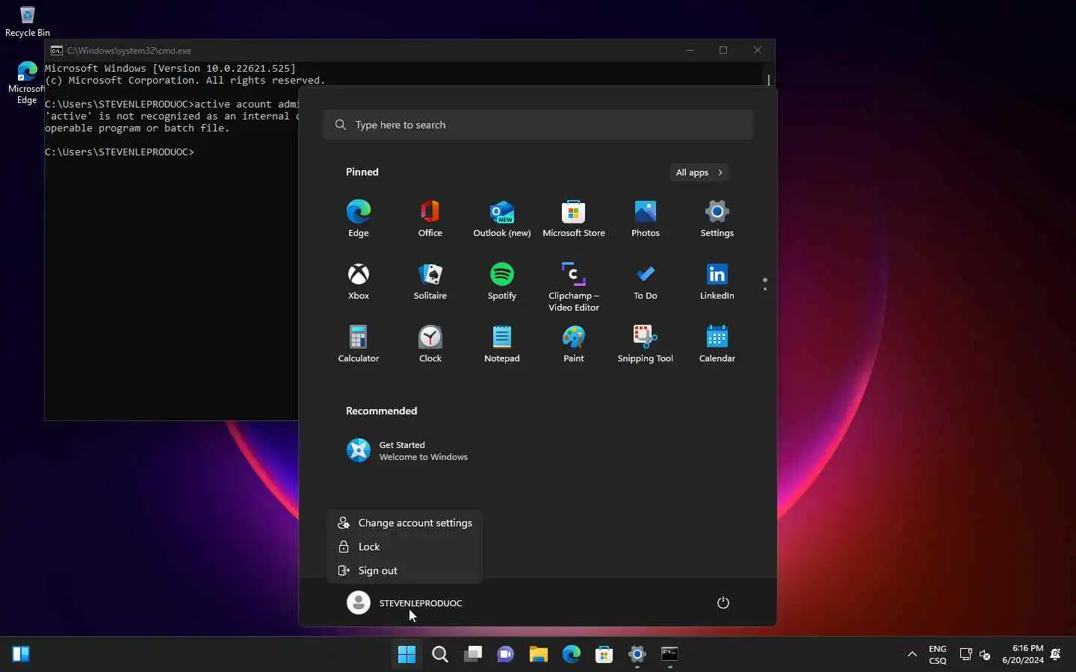
Task: Open File Explorer on taskbar
Action: (539, 655)
